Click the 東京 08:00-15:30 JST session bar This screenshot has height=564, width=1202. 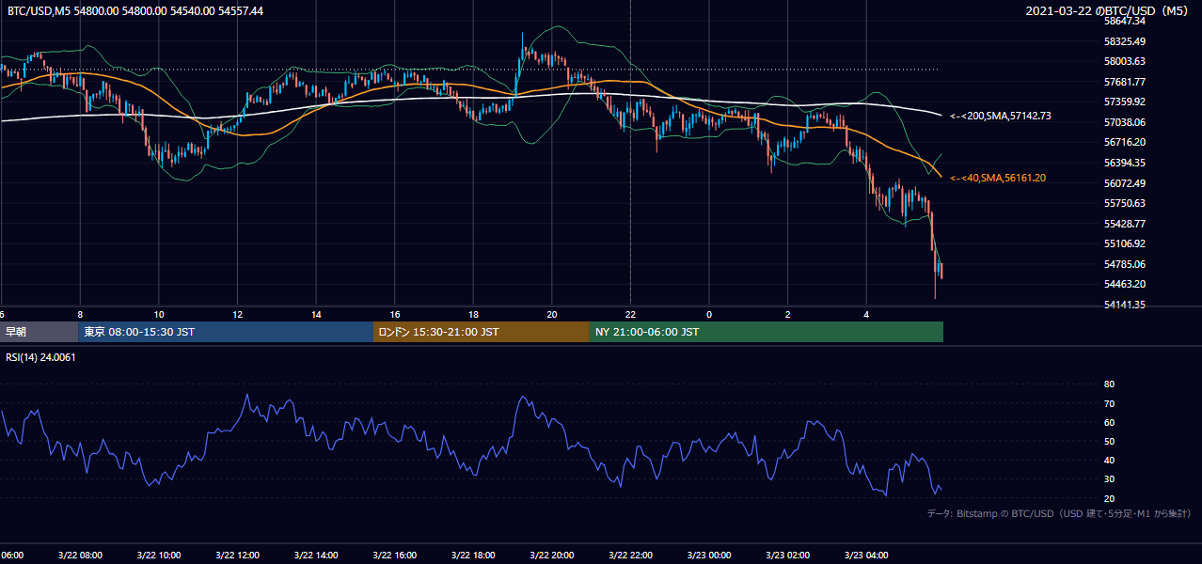[x=226, y=332]
